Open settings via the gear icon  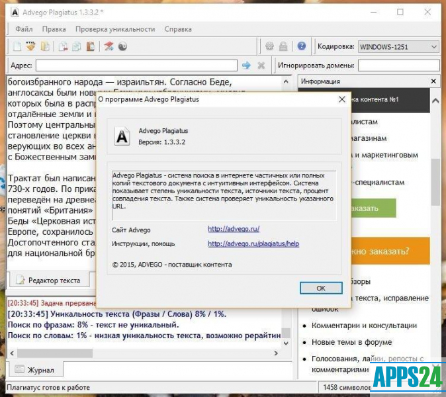click(269, 46)
